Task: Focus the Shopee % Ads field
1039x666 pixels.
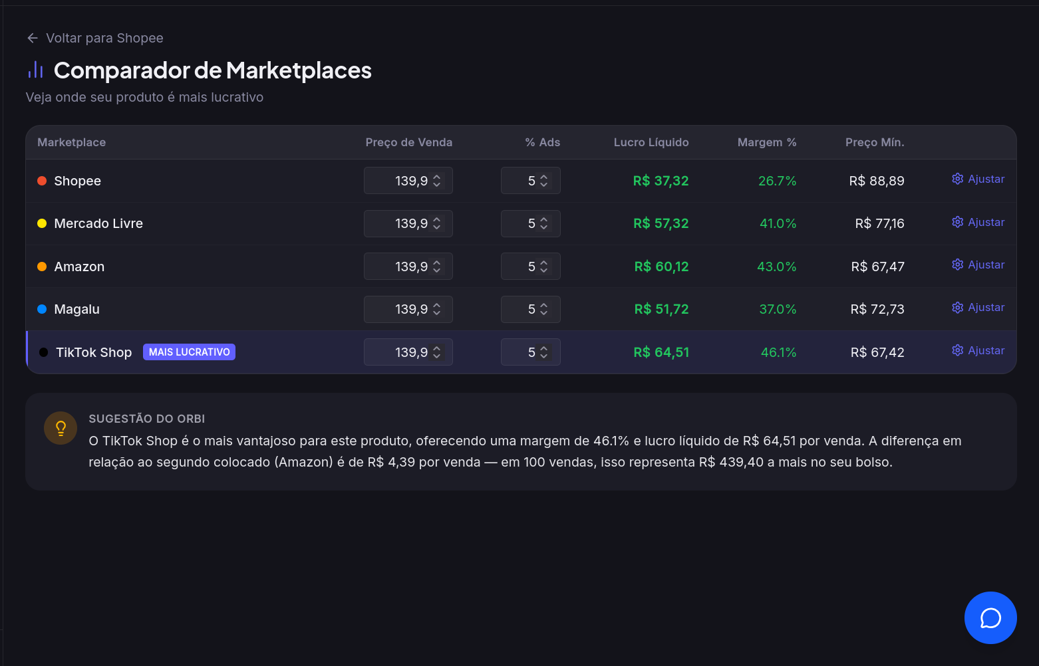Action: point(530,181)
